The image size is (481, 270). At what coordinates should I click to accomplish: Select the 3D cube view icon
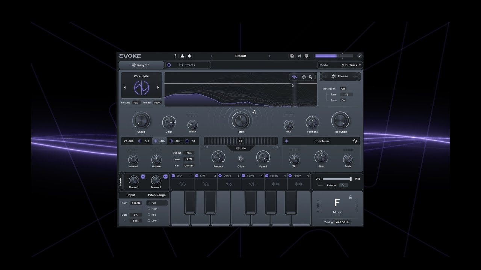[x=304, y=77]
